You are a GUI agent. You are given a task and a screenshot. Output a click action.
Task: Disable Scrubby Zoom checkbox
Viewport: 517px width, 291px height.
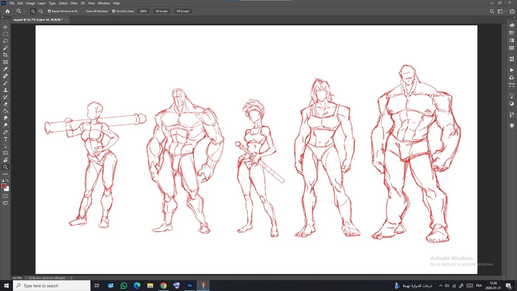(114, 11)
